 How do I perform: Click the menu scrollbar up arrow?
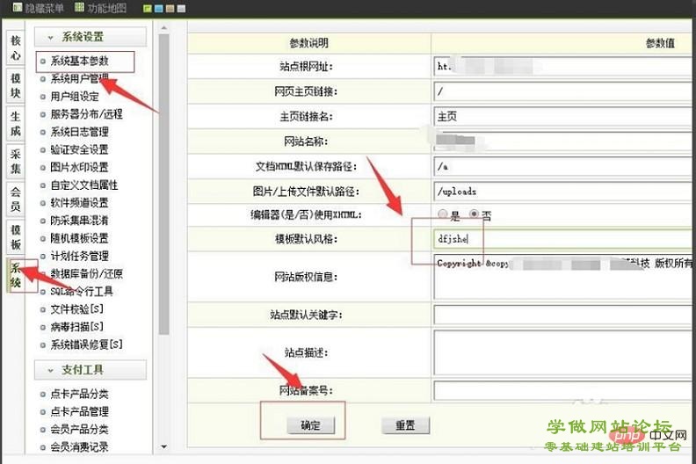click(x=163, y=28)
